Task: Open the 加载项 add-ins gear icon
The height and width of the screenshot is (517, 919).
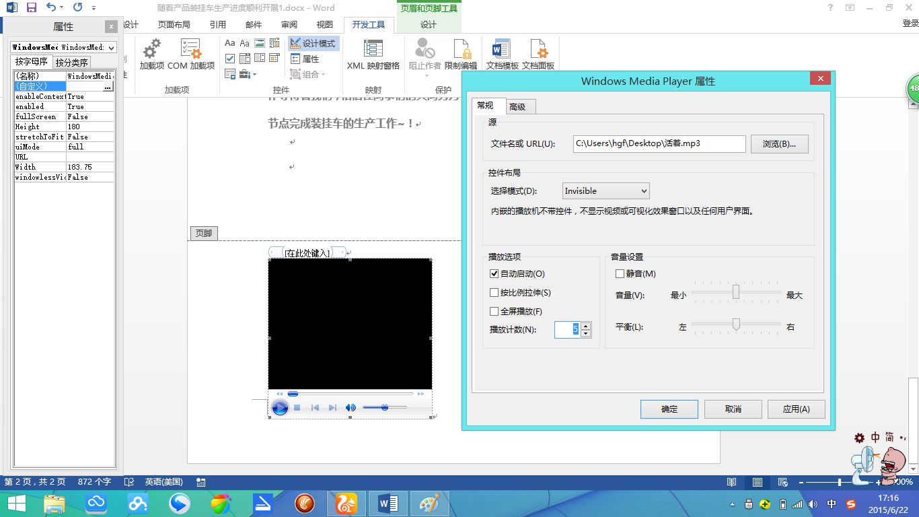Action: 152,55
